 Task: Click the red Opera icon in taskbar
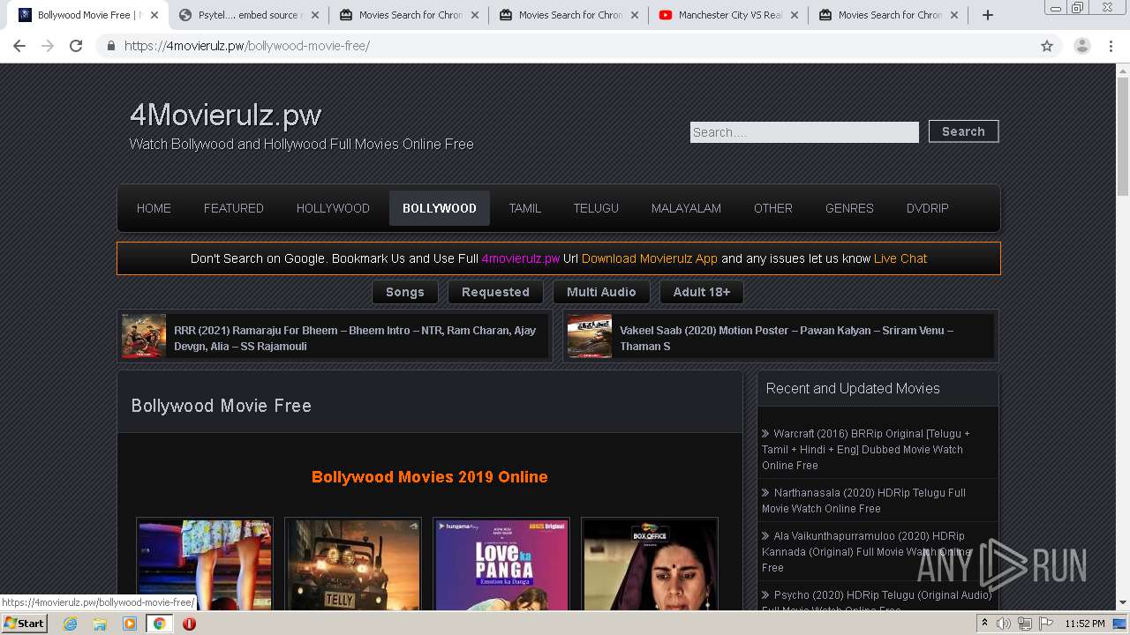pos(189,624)
